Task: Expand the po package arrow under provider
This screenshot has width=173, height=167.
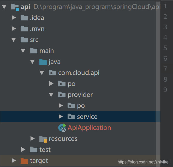Action: point(61,105)
